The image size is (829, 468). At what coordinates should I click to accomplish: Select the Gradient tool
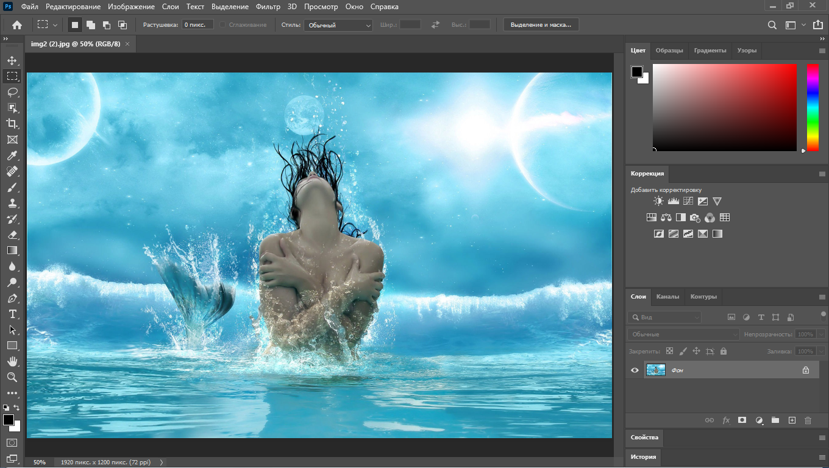[x=12, y=250]
